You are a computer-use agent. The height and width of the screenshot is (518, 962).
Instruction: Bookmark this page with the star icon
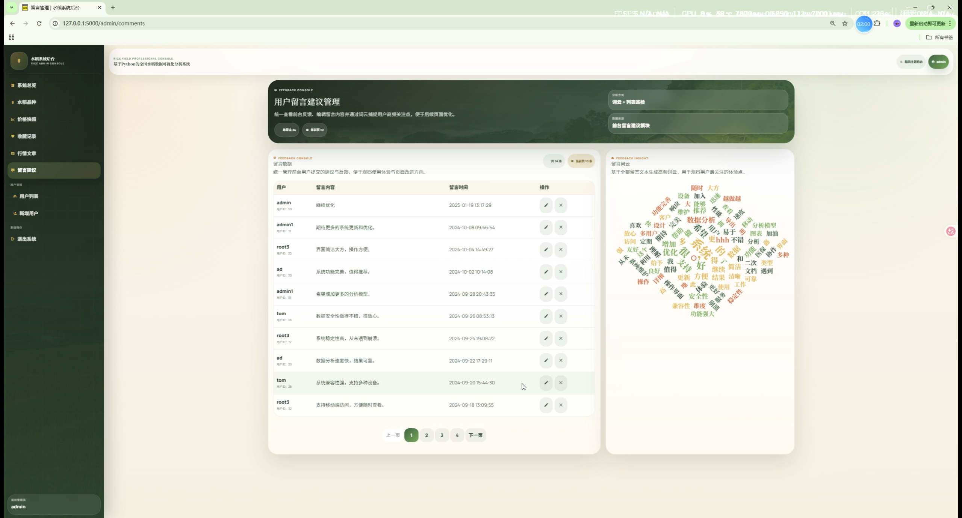[x=845, y=23]
